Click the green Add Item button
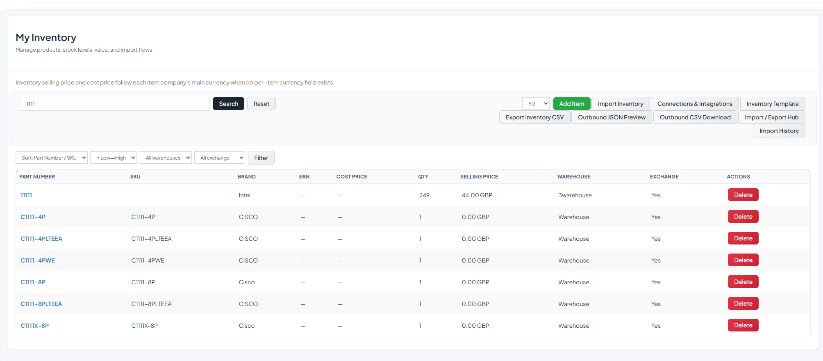823x361 pixels. coord(572,104)
